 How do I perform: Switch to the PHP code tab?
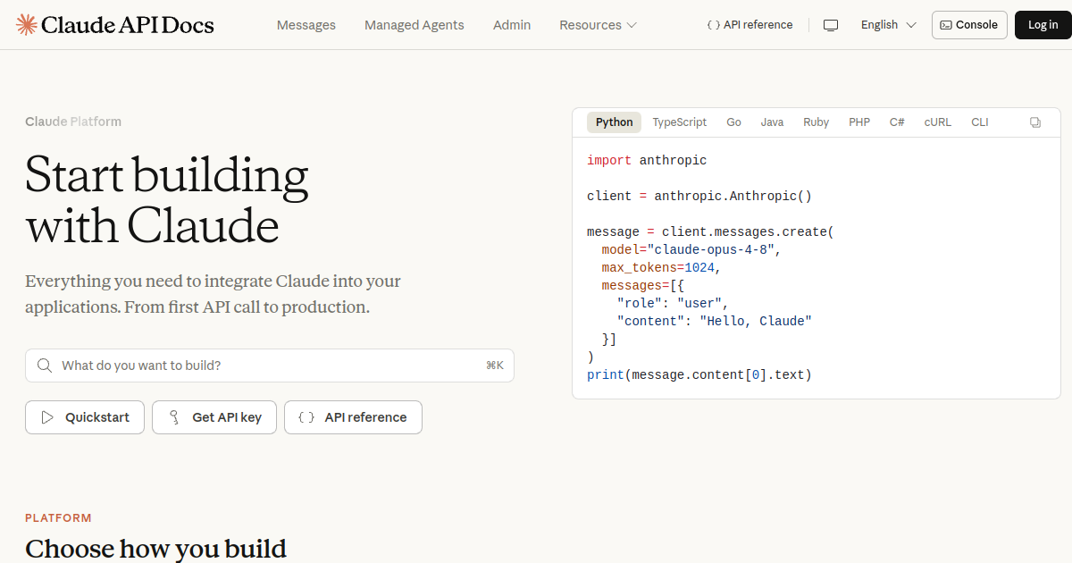click(x=859, y=122)
